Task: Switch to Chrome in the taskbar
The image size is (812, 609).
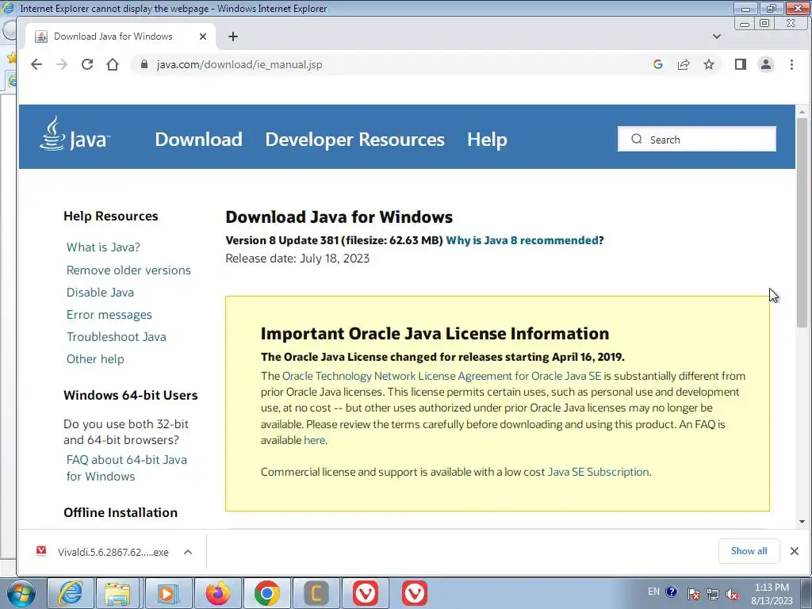Action: click(266, 593)
